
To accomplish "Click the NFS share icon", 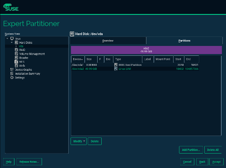I will pyautogui.click(x=16, y=62).
